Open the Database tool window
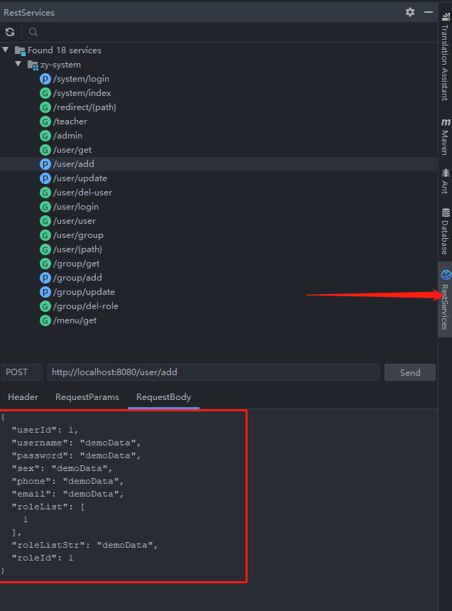The height and width of the screenshot is (611, 452). coord(445,231)
